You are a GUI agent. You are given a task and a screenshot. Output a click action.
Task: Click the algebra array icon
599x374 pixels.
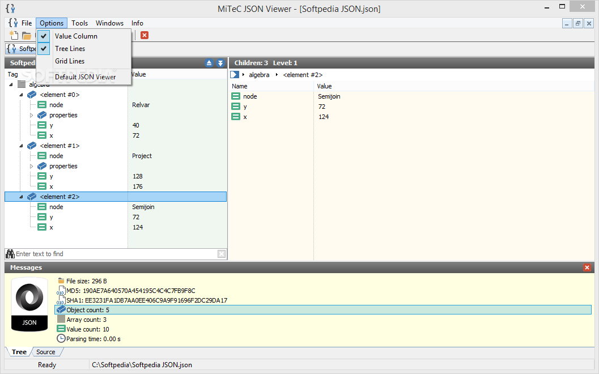tap(22, 84)
